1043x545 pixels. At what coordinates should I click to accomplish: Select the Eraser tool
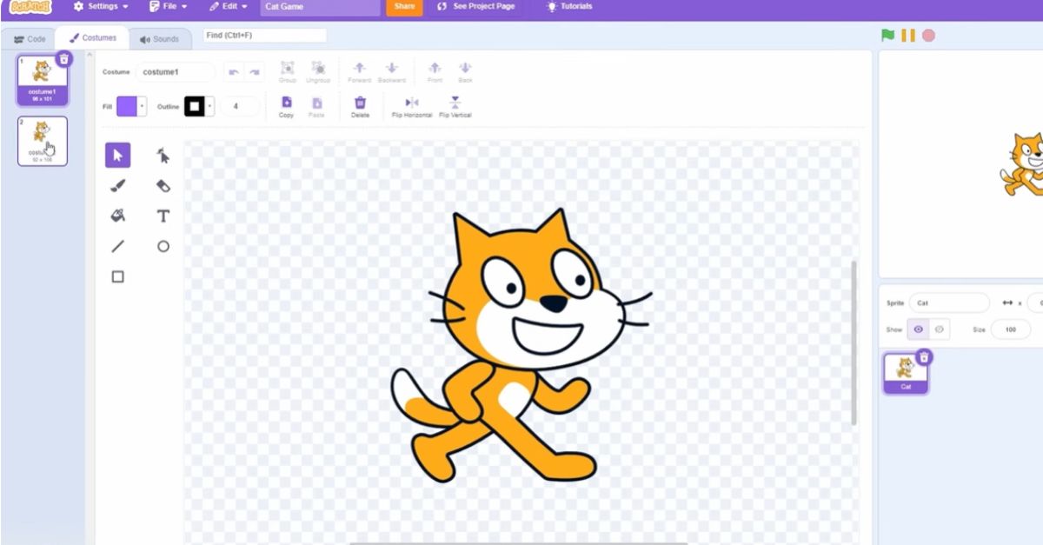click(163, 186)
